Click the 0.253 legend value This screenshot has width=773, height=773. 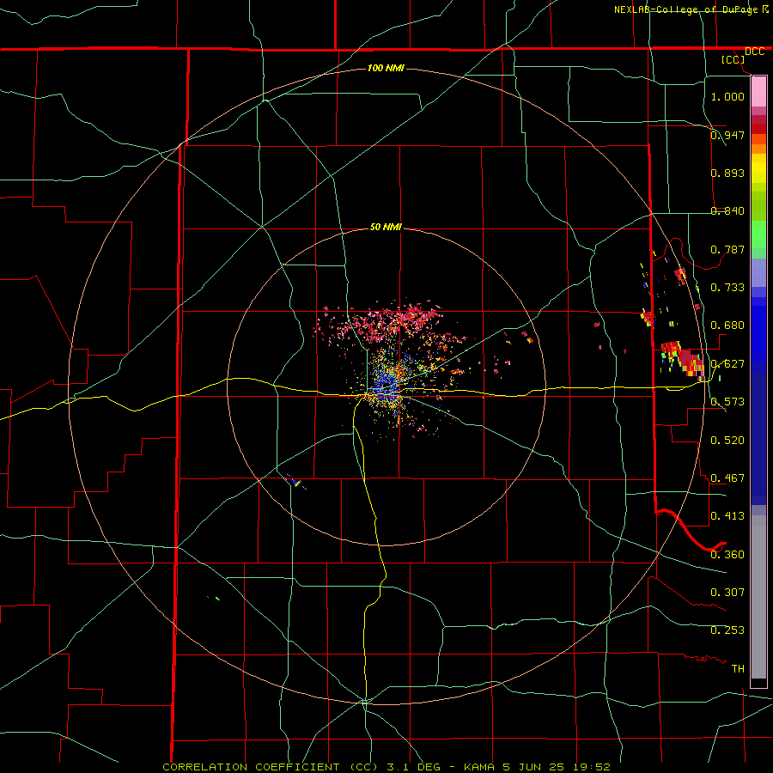coord(727,630)
